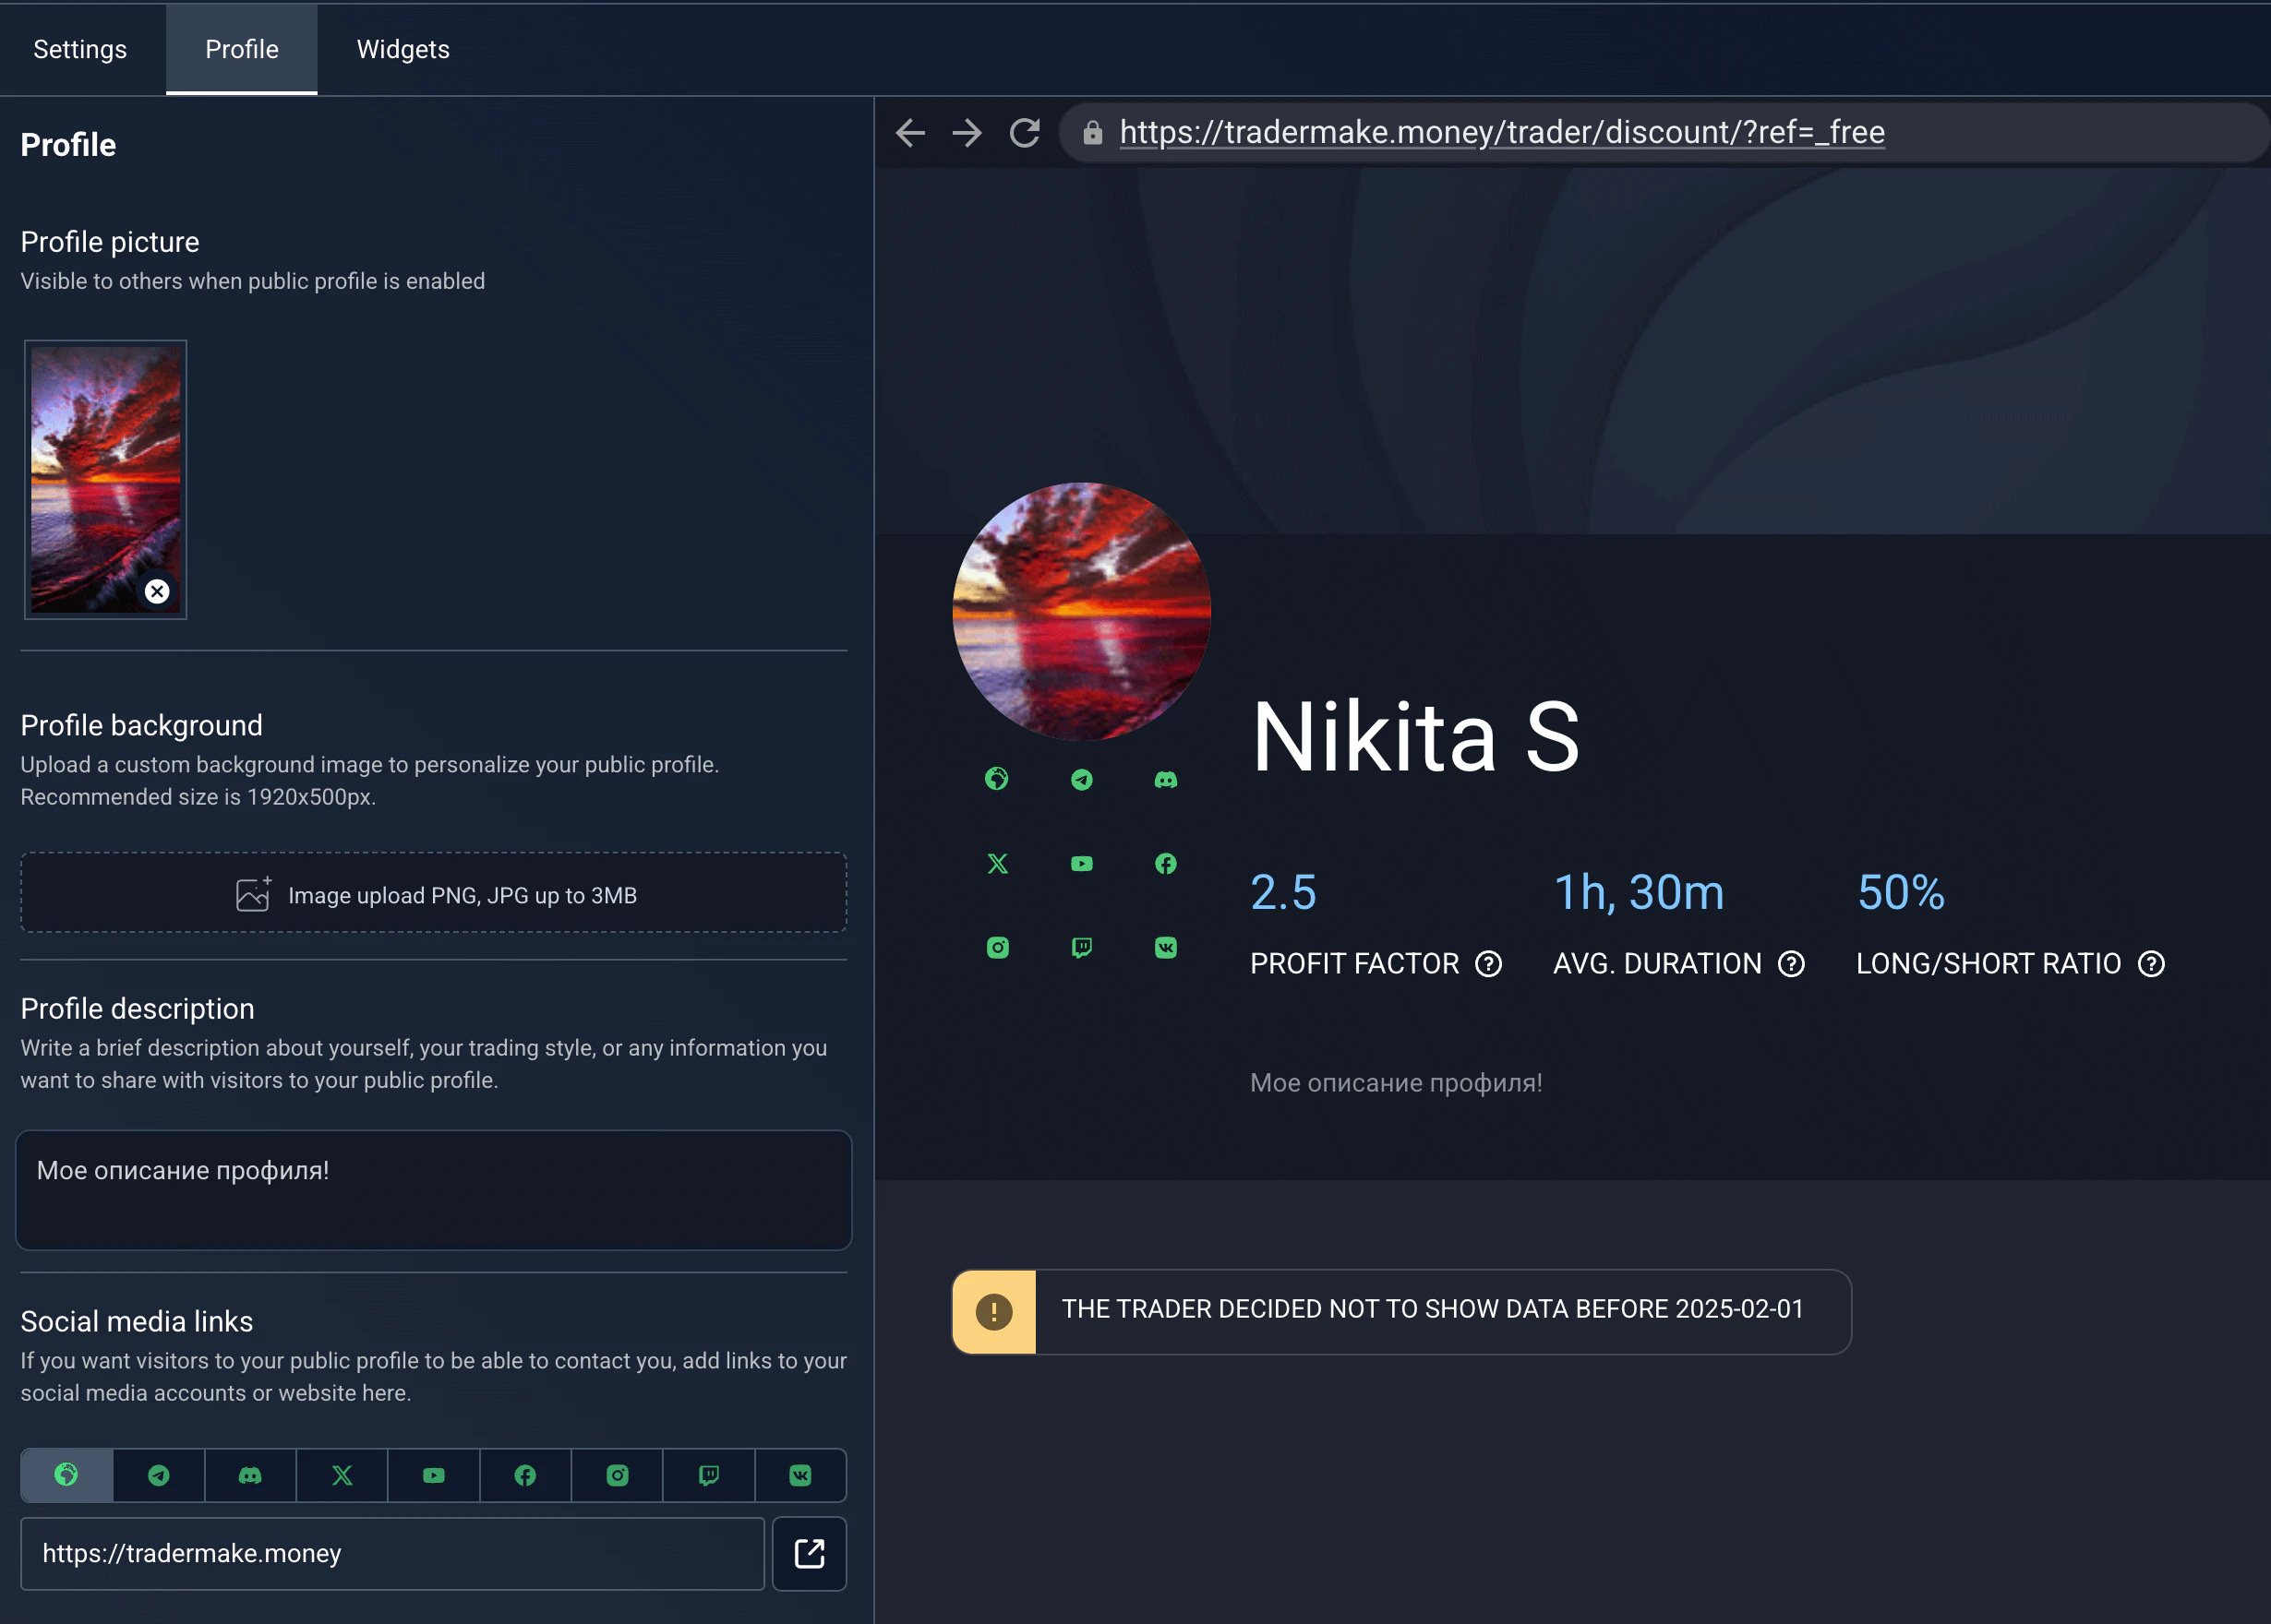Select the website globe social link tab

pos(66,1474)
